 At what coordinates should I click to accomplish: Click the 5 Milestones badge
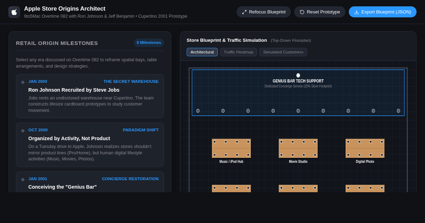(x=149, y=42)
